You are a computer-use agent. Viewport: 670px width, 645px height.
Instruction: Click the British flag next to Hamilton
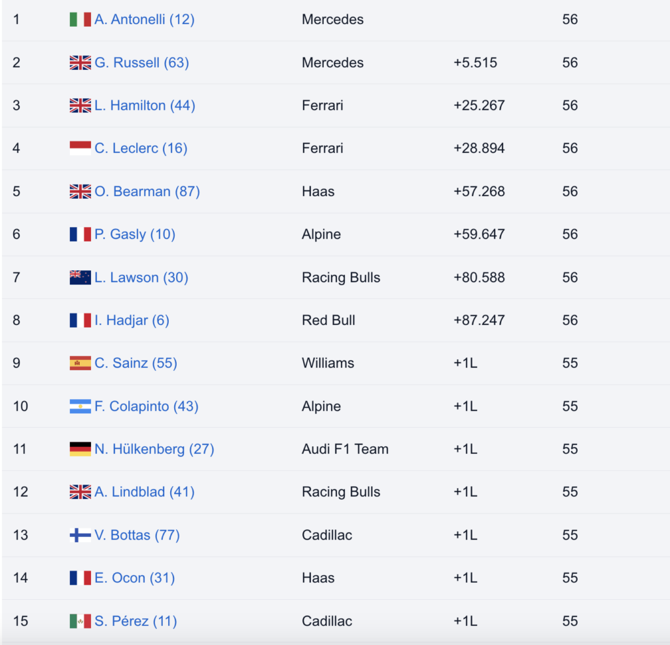click(x=80, y=105)
